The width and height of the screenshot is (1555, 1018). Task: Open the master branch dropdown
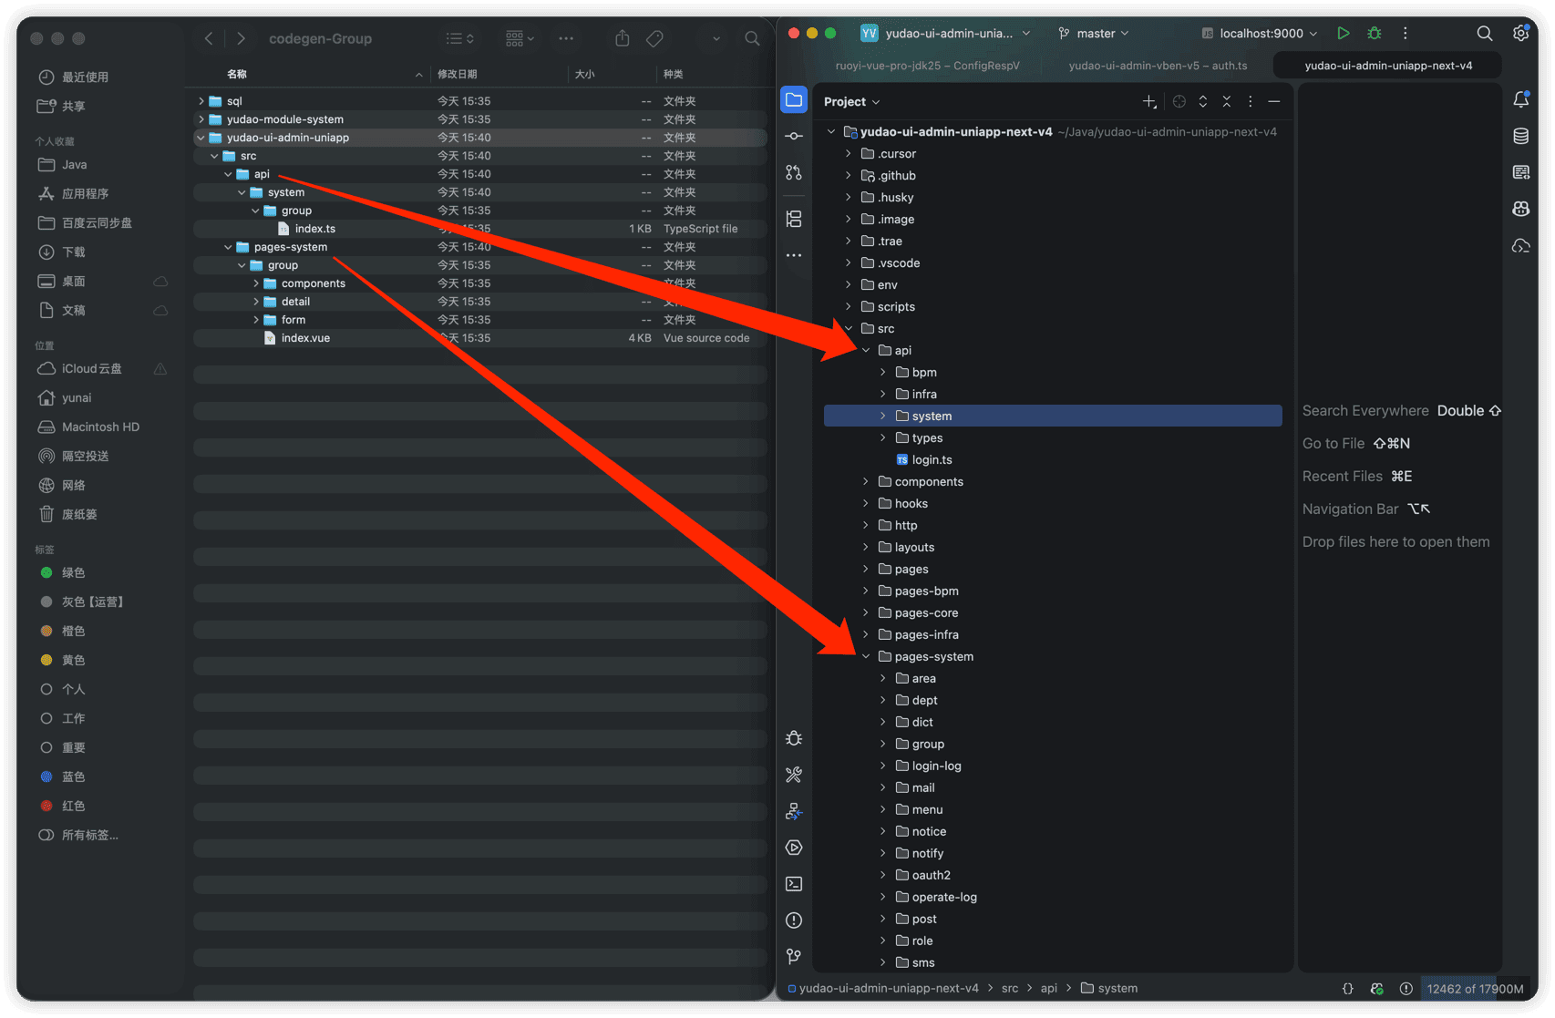click(1094, 33)
